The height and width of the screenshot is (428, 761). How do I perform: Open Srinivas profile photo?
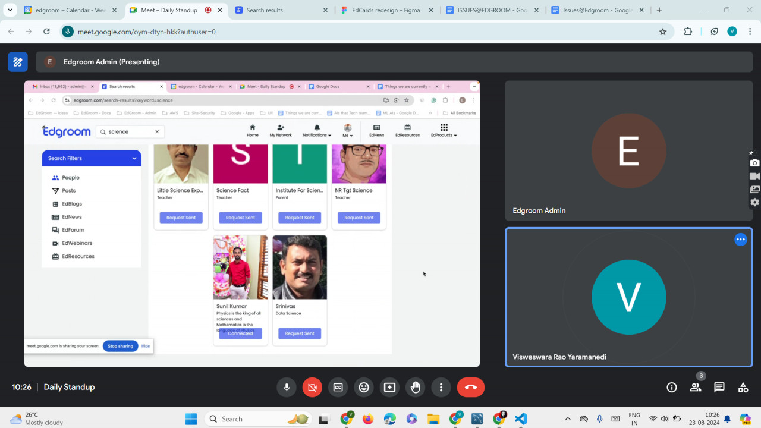point(300,267)
